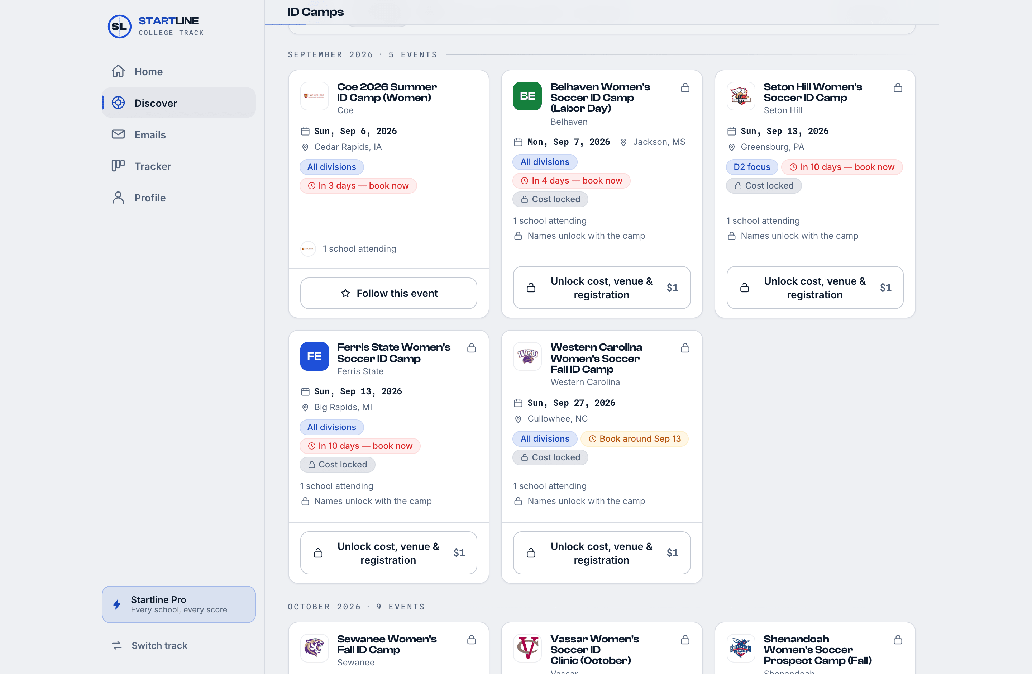The height and width of the screenshot is (674, 1032).
Task: Click location pin beside Cedar Rapids, IA
Action: click(x=305, y=147)
